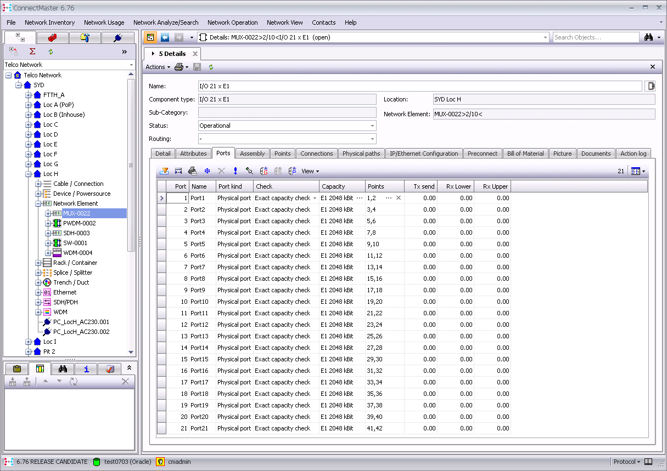Switch to the Physical paths tab
The height and width of the screenshot is (471, 667).
pyautogui.click(x=361, y=154)
